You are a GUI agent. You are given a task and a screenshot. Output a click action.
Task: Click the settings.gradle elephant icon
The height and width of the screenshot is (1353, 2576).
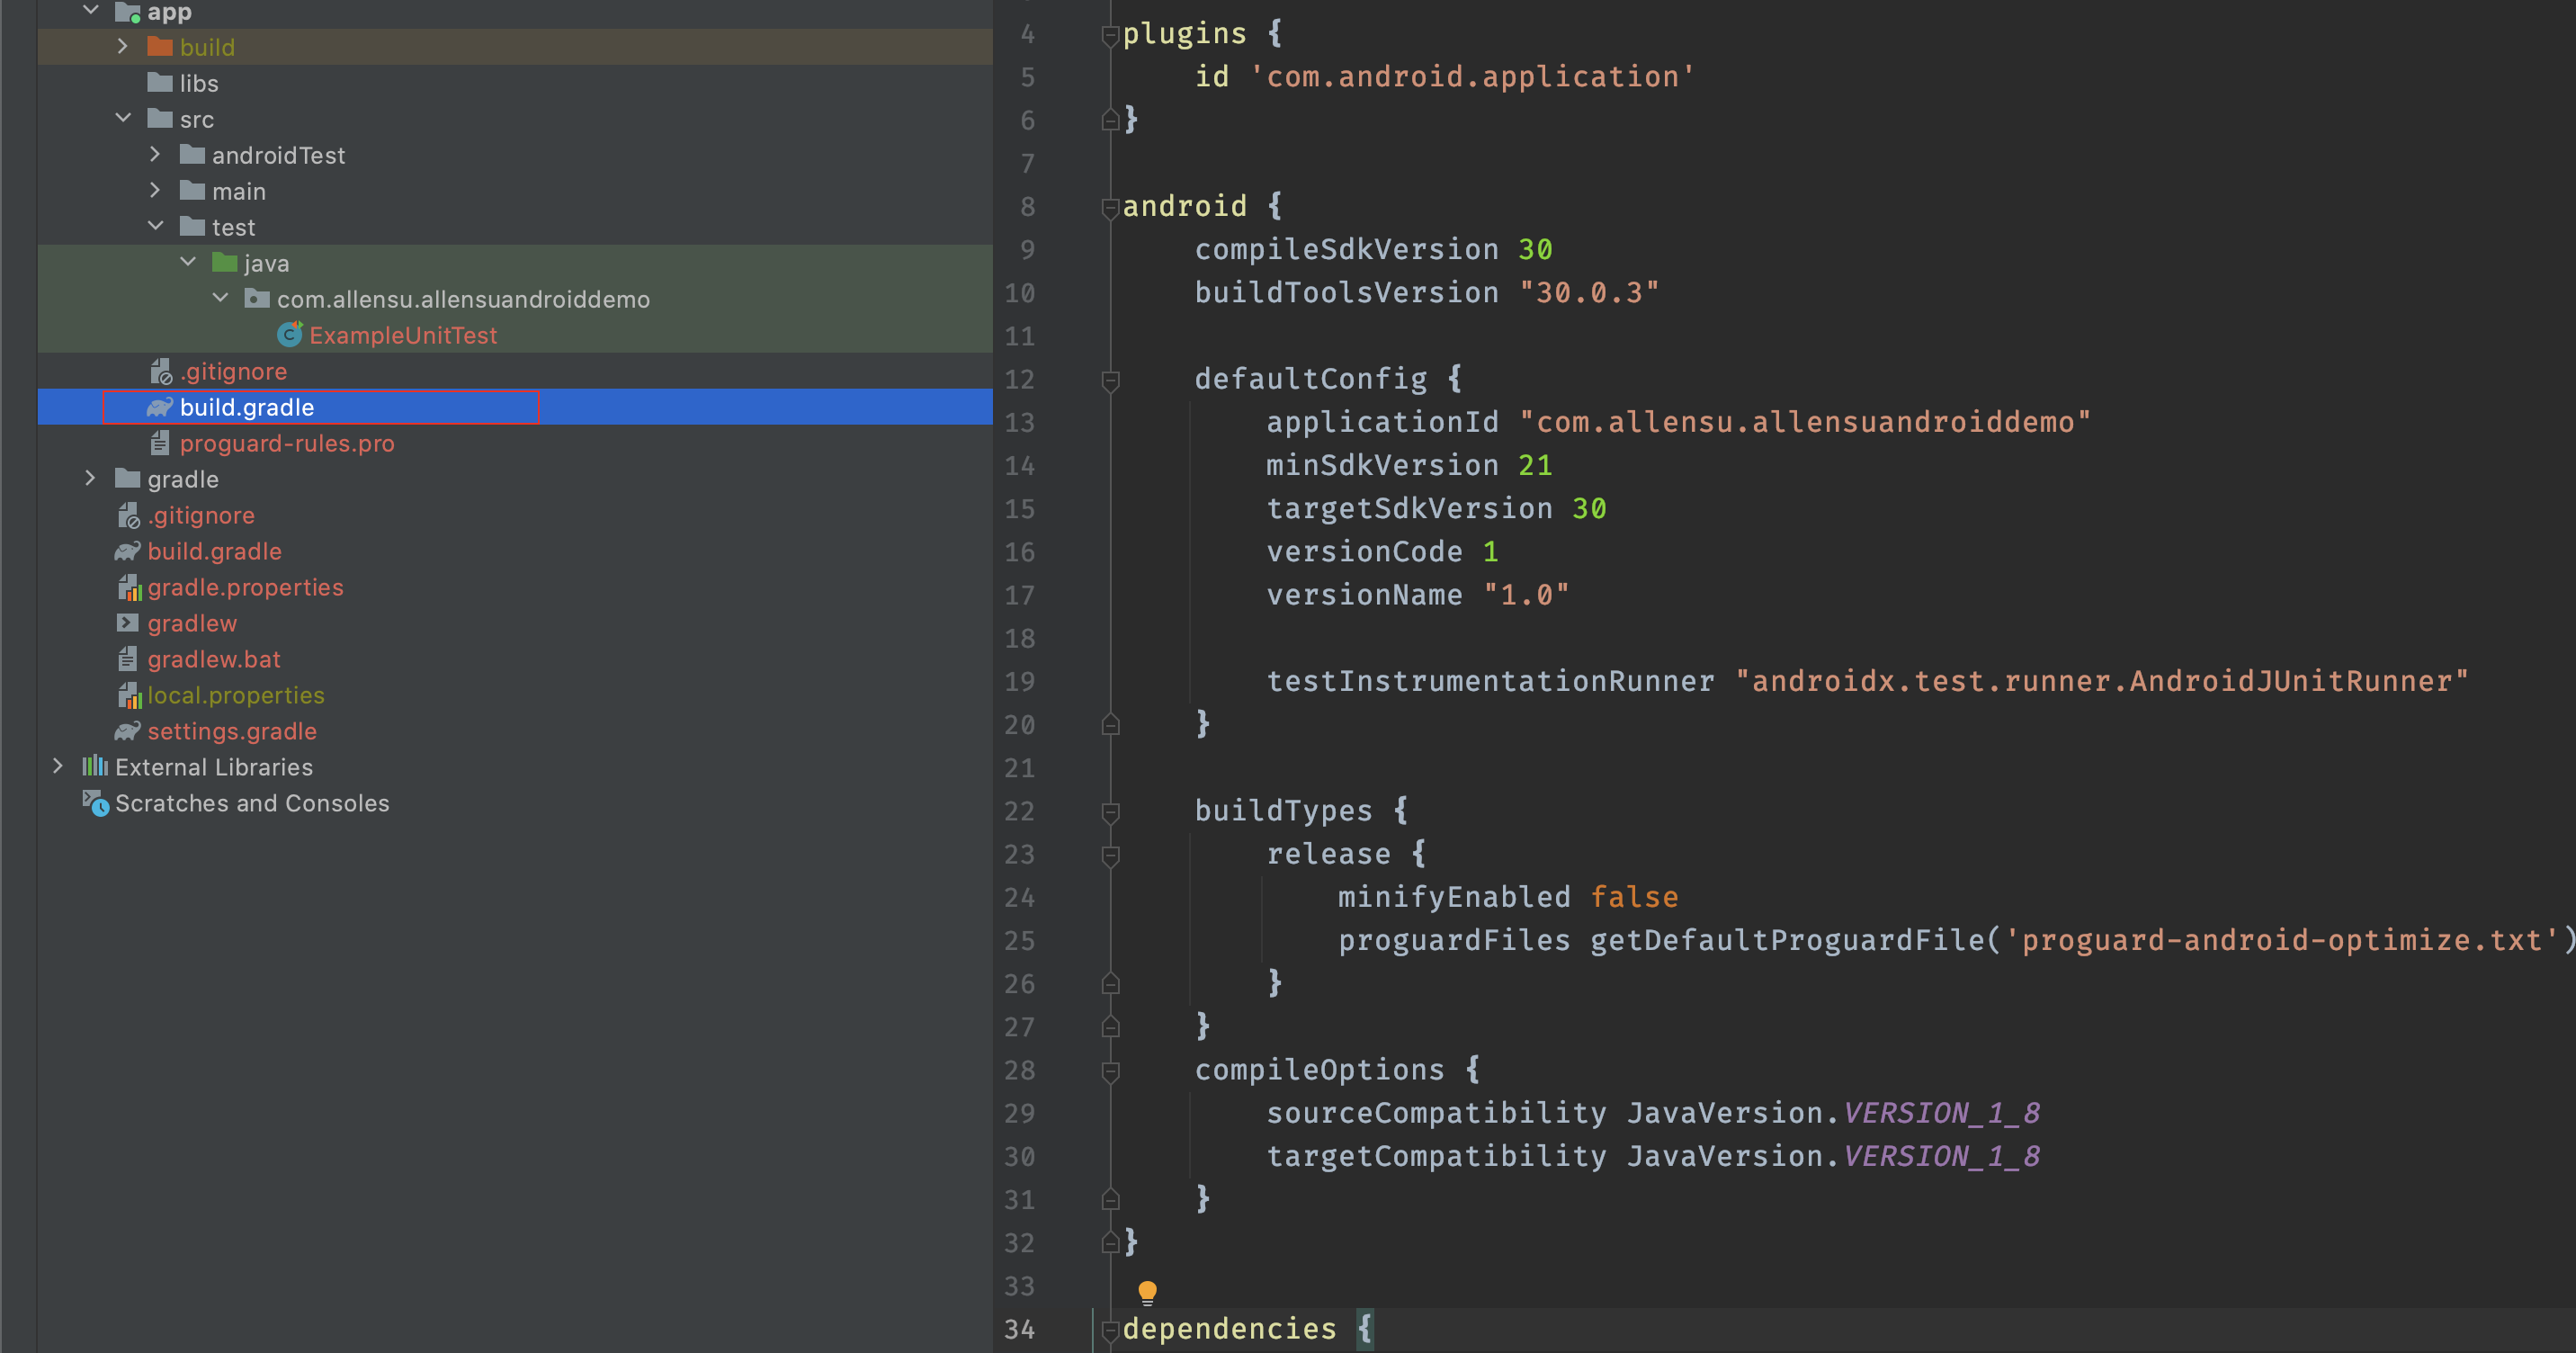point(127,731)
